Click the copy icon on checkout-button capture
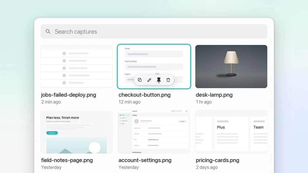 click(x=140, y=80)
